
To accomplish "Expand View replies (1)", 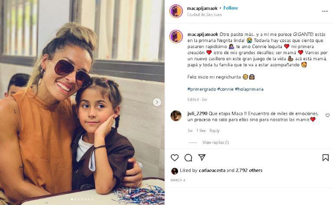I will [x=215, y=142].
